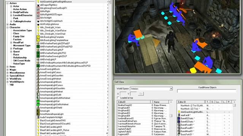Click the light bulb icon beside AAAGrantInLightHutBrightBounce at the list top
Screen dimensions: 243x136
pos(38,2)
